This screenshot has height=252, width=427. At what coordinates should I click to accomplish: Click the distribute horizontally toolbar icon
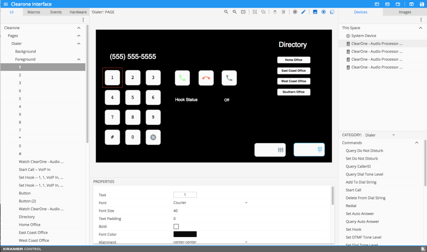click(x=284, y=12)
